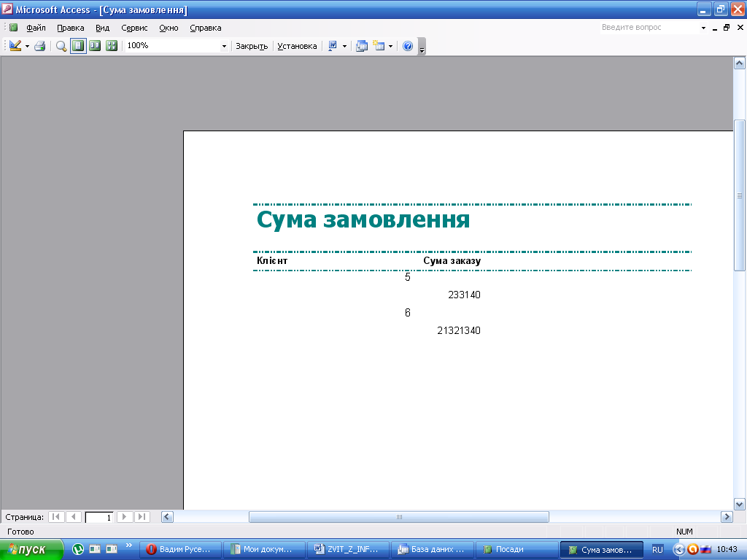Viewport: 747px width, 560px height.
Task: Open the Windows пуск start button
Action: pyautogui.click(x=31, y=549)
